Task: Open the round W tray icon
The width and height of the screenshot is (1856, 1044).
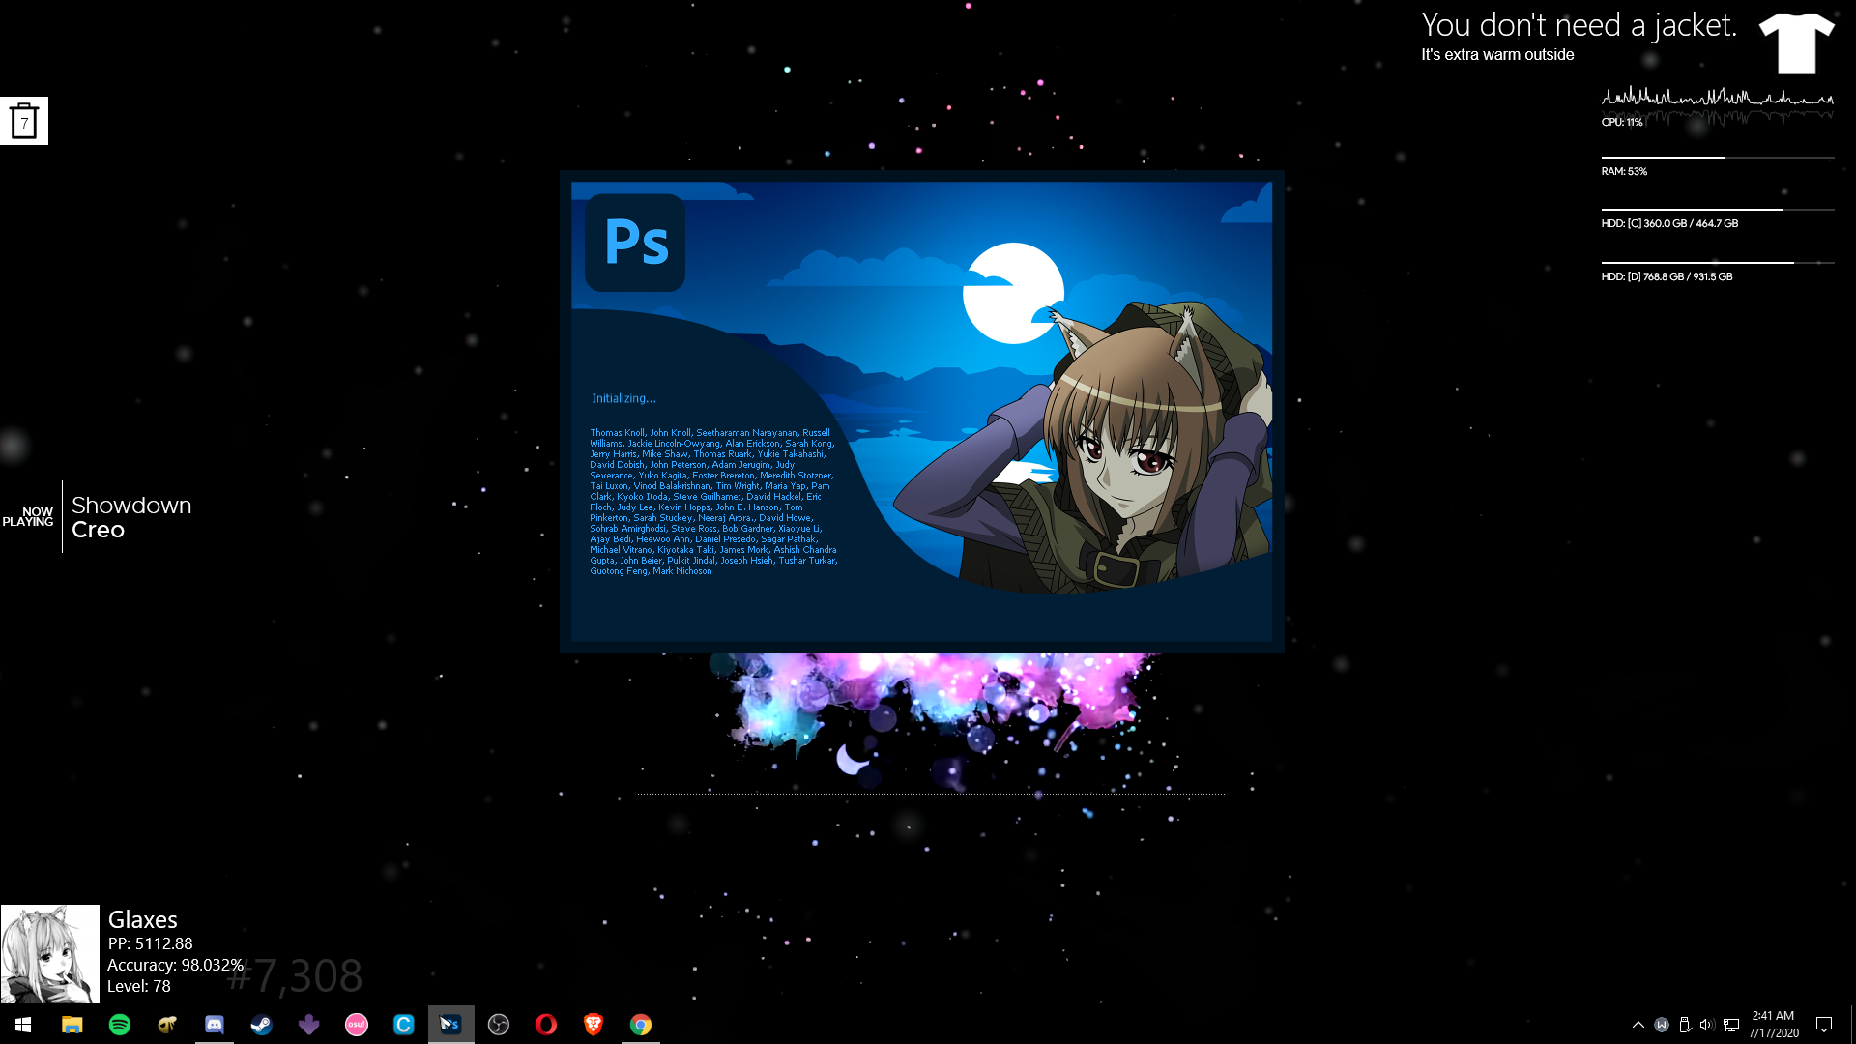Action: [1662, 1025]
